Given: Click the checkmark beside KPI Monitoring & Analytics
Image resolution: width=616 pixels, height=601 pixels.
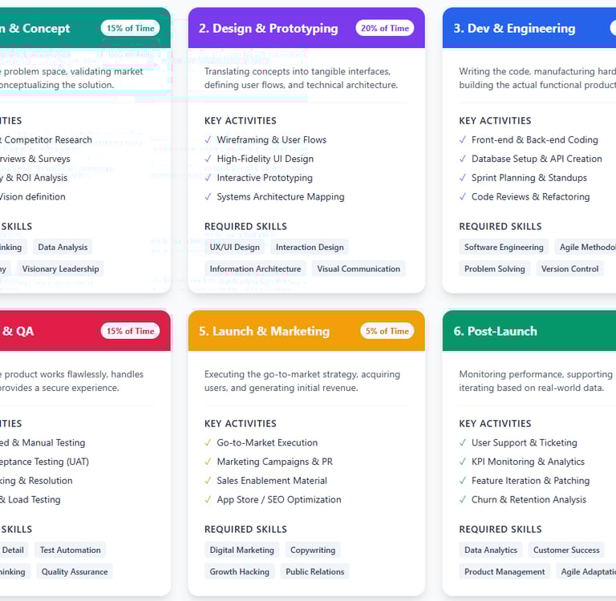Looking at the screenshot, I should pos(463,462).
